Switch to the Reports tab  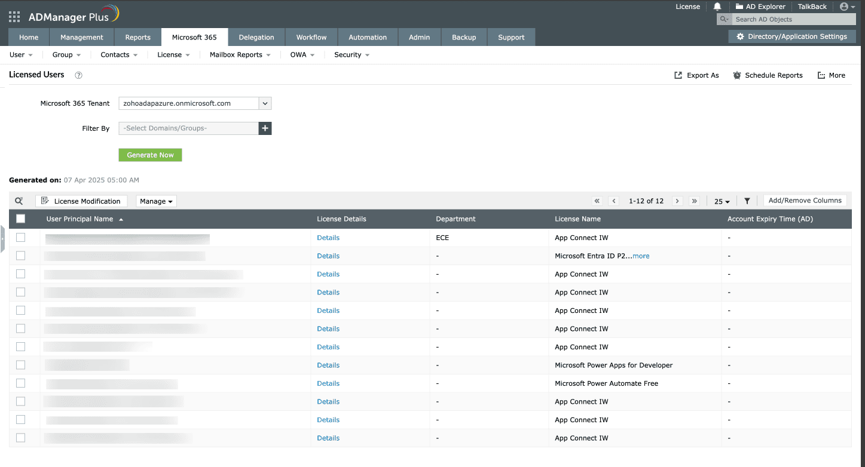click(x=137, y=37)
